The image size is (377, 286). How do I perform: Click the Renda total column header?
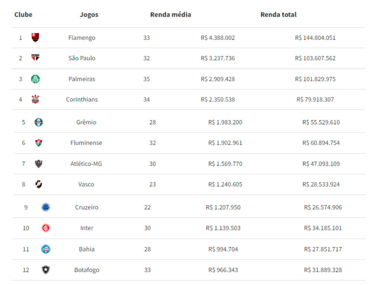click(279, 15)
